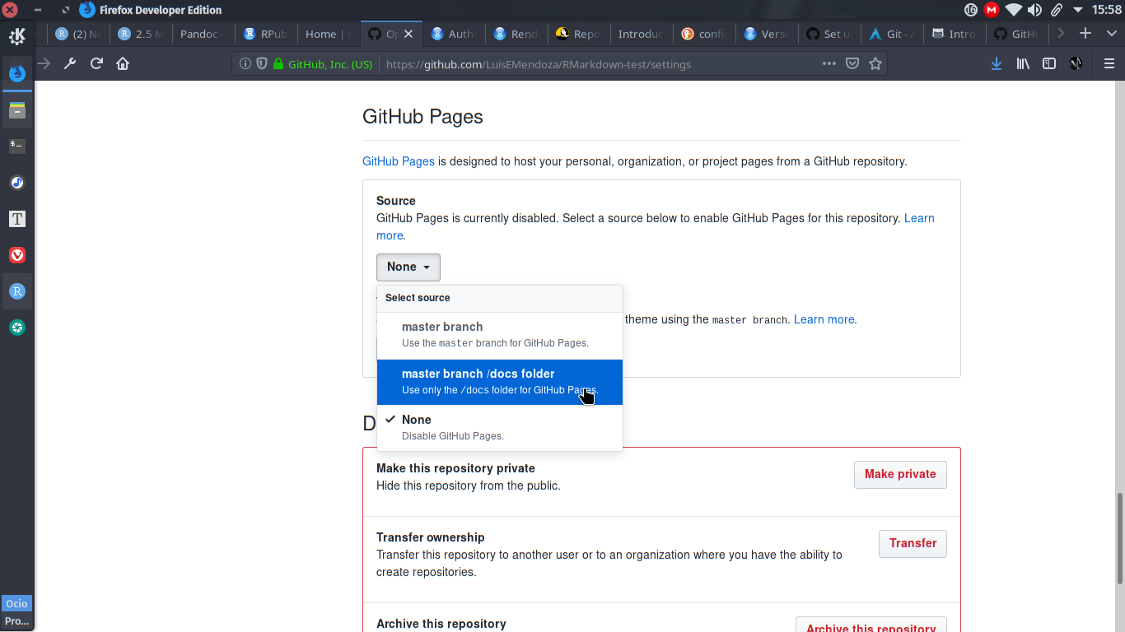Viewport: 1125px width, 632px height.
Task: Open a new browser tab
Action: [x=1085, y=34]
